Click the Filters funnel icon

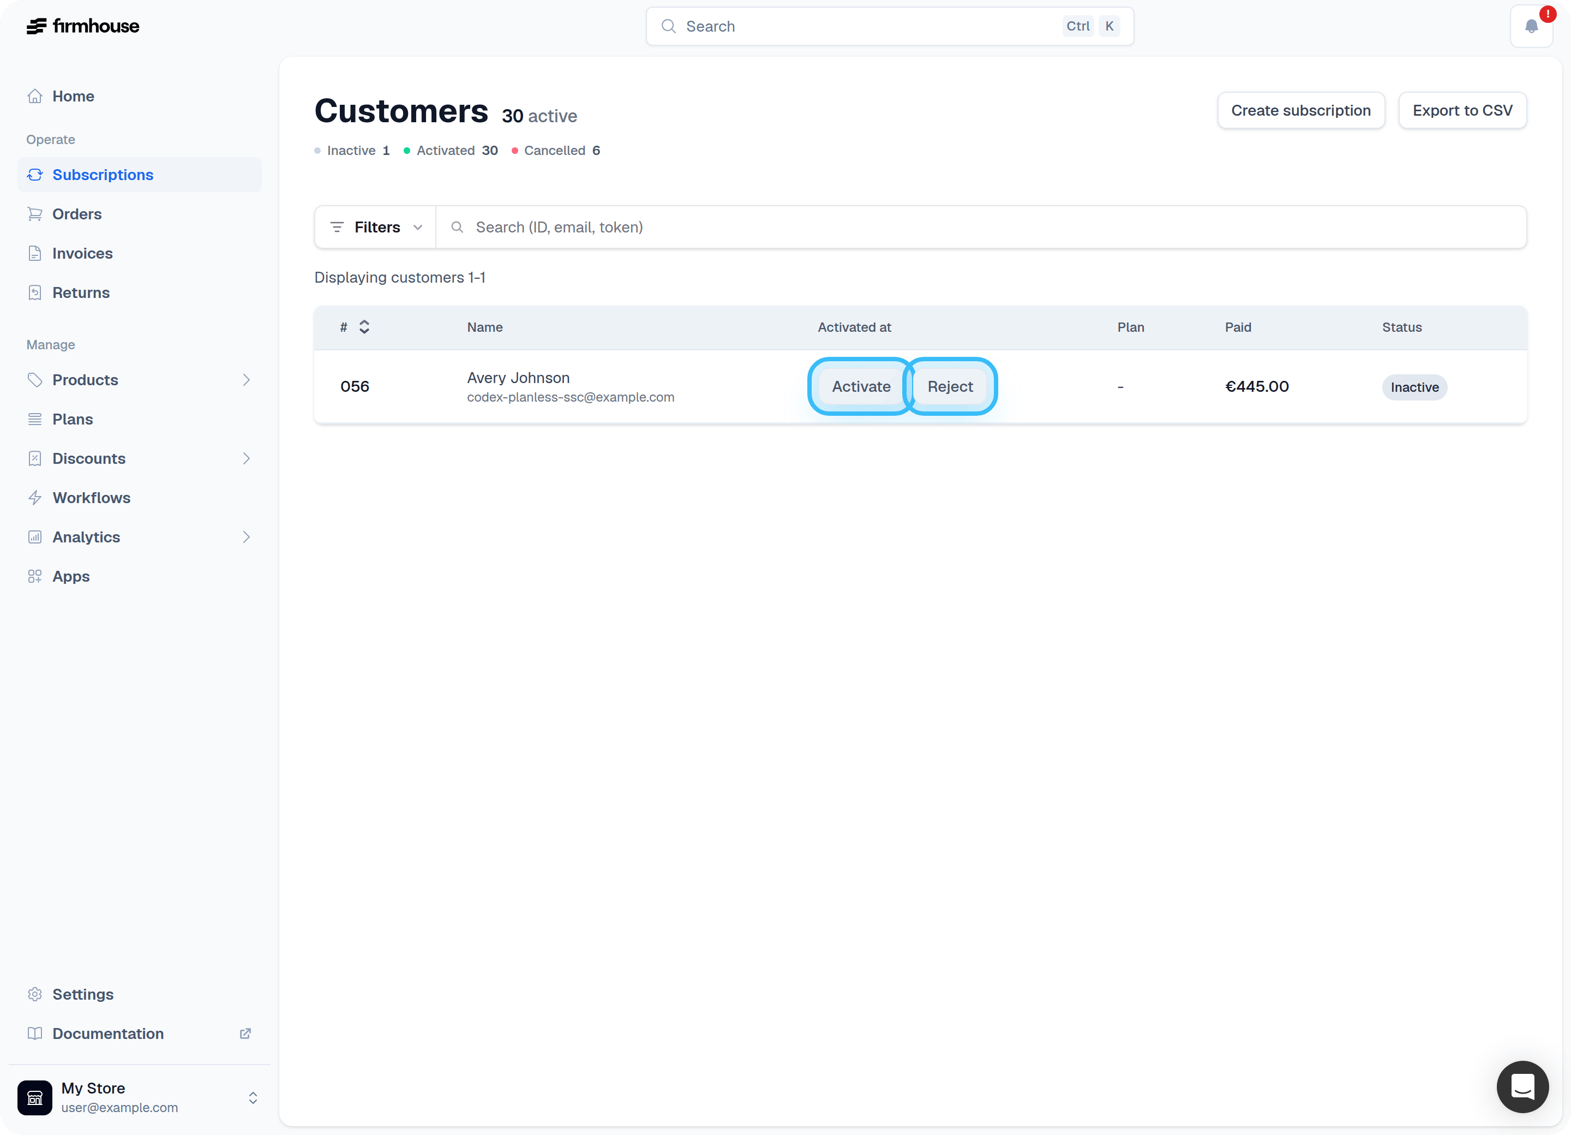[x=337, y=228]
